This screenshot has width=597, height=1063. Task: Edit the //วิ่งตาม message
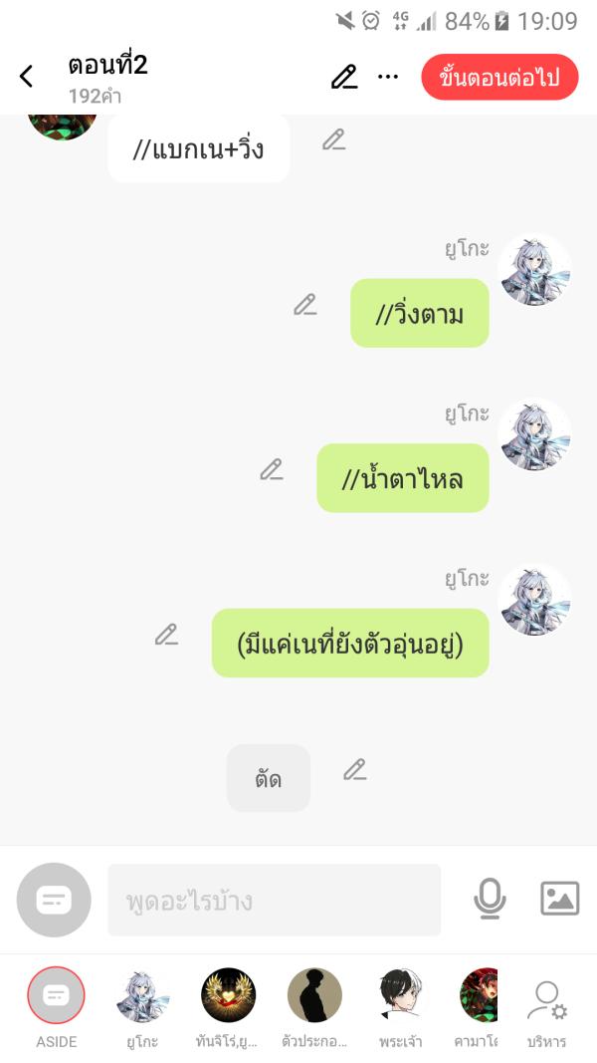click(x=305, y=305)
